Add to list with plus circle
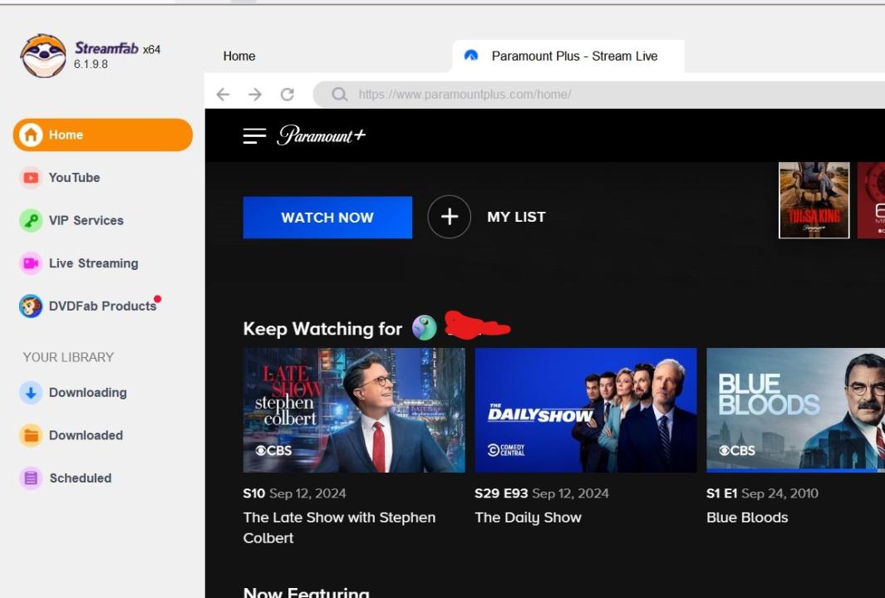Image resolution: width=885 pixels, height=598 pixels. coord(450,217)
